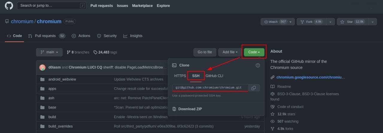This screenshot has width=383, height=133.
Task: Click the 8 branches link
Action: click(x=78, y=52)
